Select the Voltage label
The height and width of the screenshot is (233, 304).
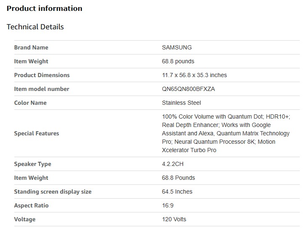click(25, 219)
